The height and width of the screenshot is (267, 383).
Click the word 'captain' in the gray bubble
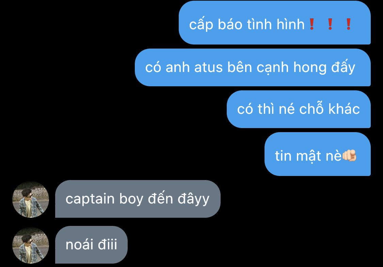pos(90,199)
